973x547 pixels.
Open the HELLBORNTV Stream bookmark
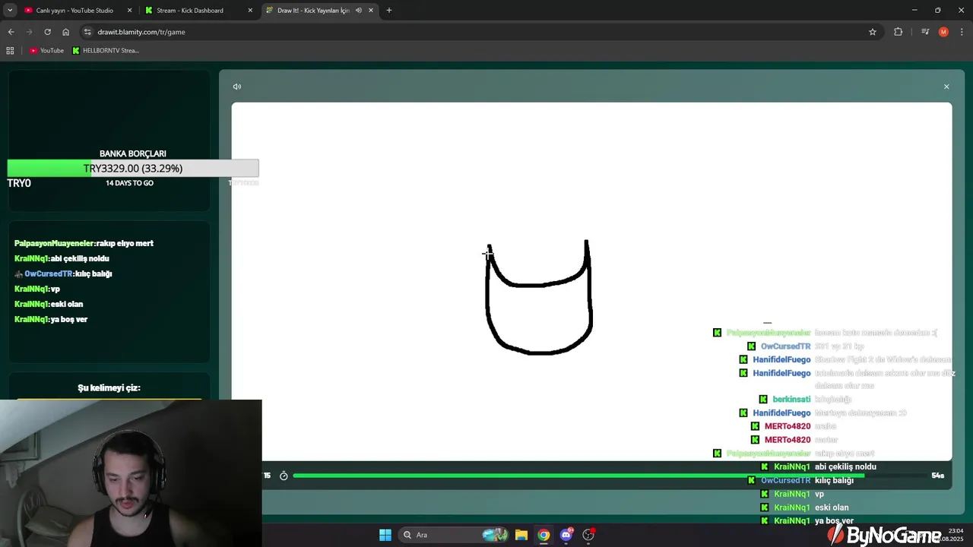[x=106, y=51]
